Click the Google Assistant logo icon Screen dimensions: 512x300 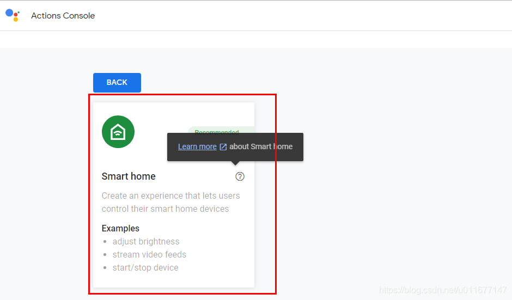13,15
